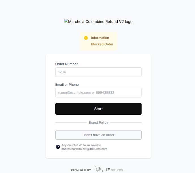Click the dark question mark help icon
This screenshot has height=173, width=195.
pyautogui.click(x=58, y=147)
